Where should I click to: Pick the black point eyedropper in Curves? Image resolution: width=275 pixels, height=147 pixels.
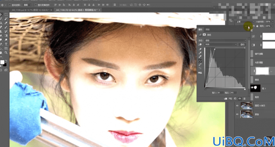[200, 49]
